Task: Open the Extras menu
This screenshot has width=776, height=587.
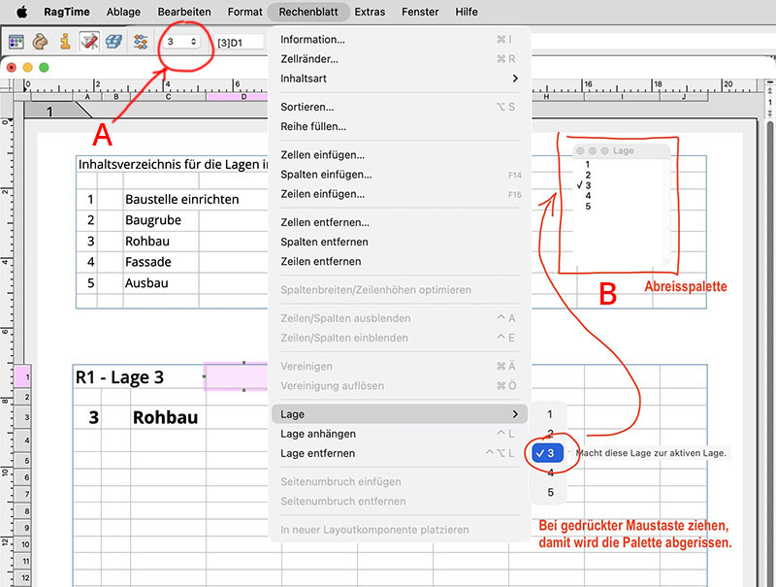Action: pyautogui.click(x=370, y=12)
